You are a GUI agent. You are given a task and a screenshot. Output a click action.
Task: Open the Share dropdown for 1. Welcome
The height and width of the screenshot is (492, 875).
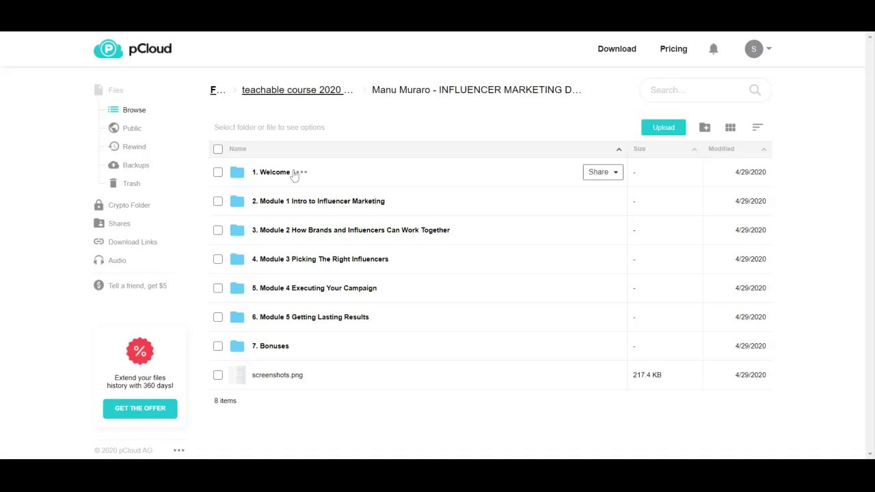603,172
